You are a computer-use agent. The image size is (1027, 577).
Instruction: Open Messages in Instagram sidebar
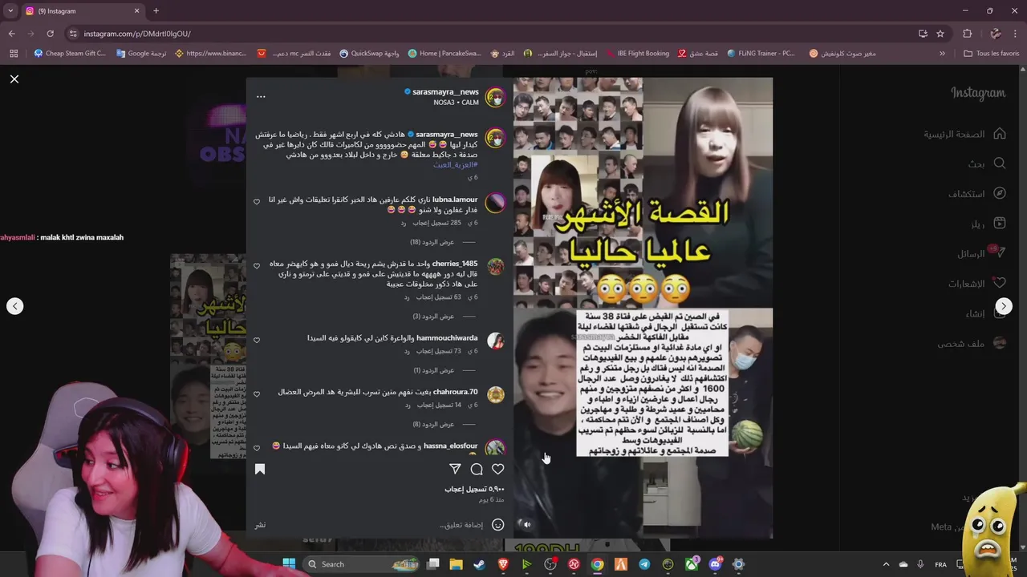(x=981, y=253)
